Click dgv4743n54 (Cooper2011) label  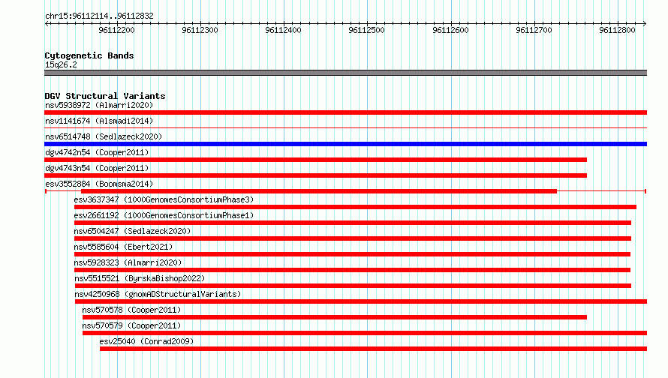[97, 168]
